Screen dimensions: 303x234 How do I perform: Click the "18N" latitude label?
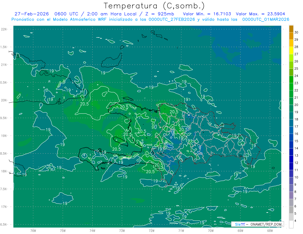[x=4, y=171]
